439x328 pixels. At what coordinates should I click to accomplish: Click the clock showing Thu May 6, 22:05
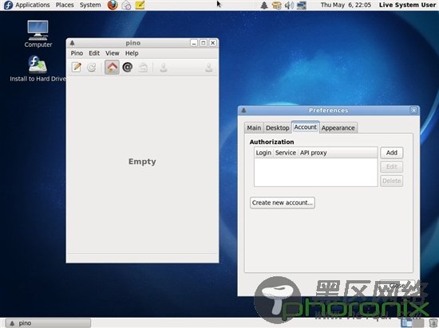(346, 5)
